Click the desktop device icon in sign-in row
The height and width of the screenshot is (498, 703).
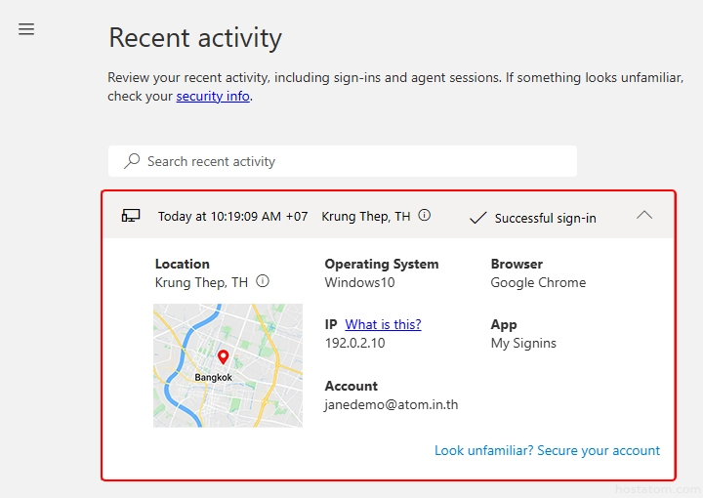point(131,216)
